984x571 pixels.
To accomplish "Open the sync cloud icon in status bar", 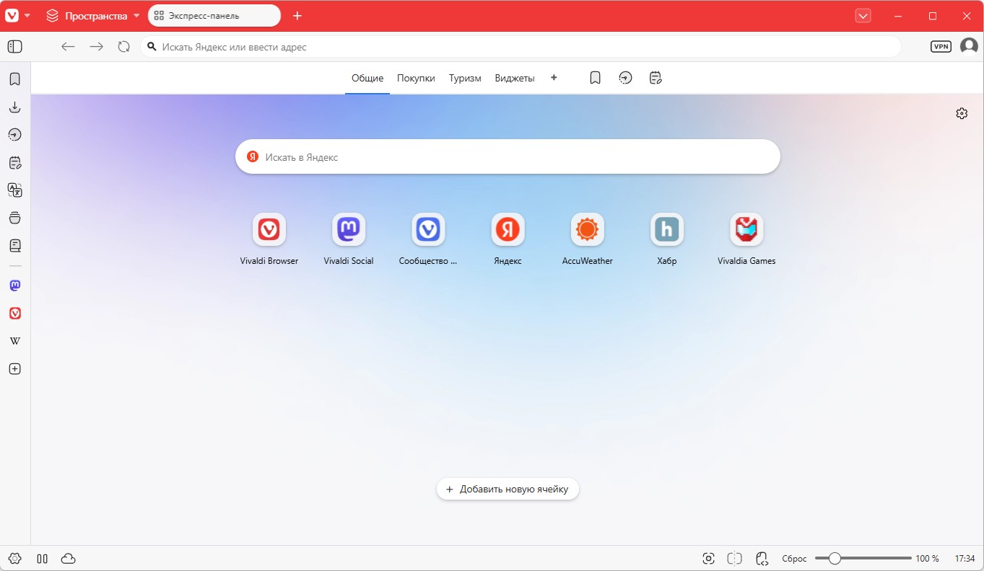I will click(69, 559).
